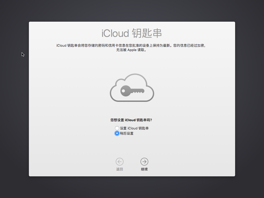Click the large "iCloud 钥匙串" page title

[132, 34]
